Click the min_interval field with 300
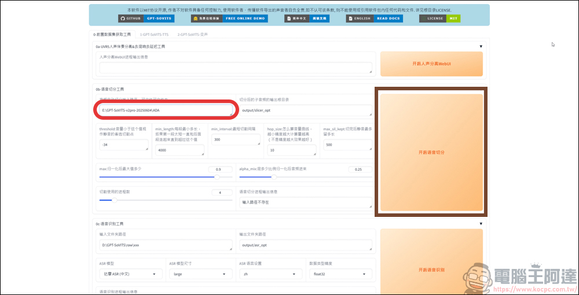 tap(236, 140)
